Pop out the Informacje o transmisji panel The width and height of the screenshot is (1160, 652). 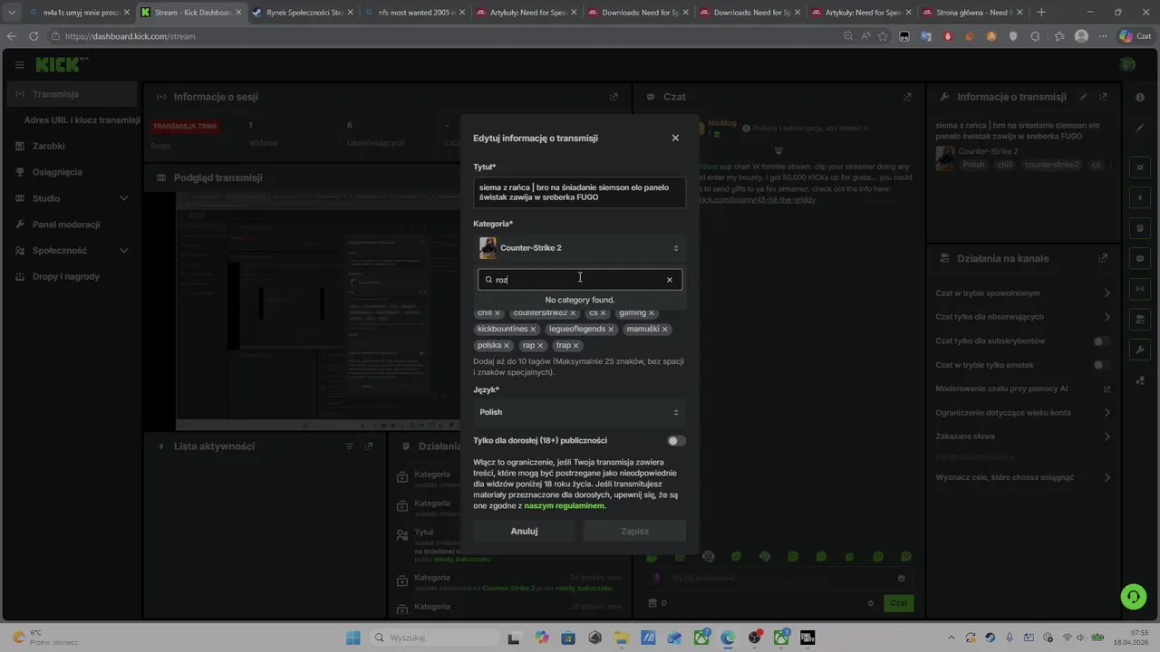click(x=1103, y=97)
